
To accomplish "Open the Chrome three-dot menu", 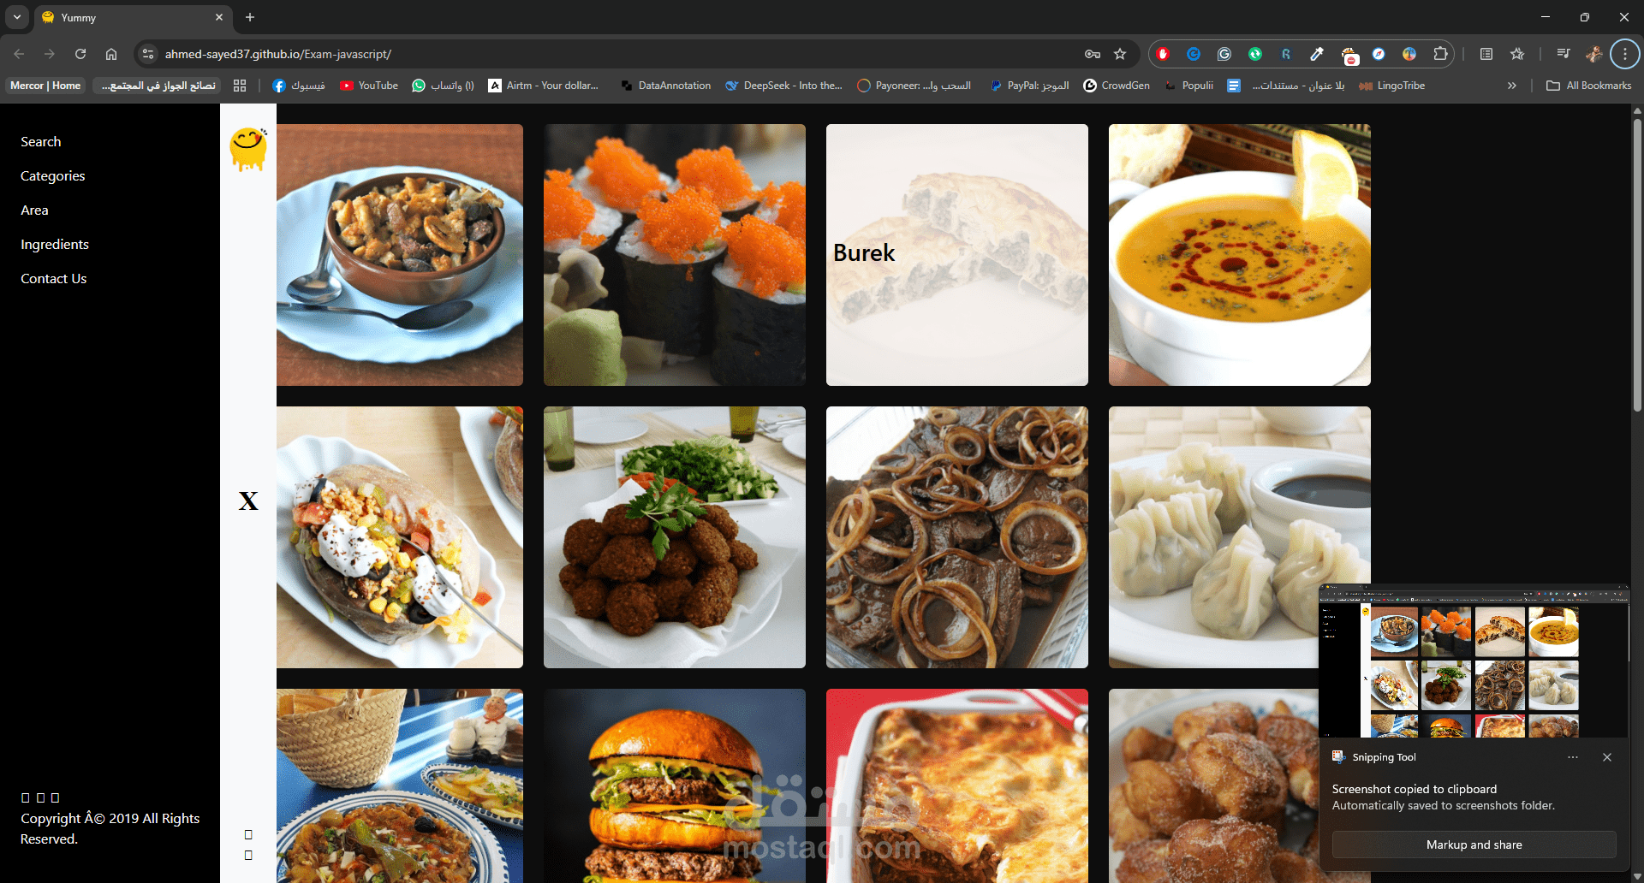I will point(1624,54).
